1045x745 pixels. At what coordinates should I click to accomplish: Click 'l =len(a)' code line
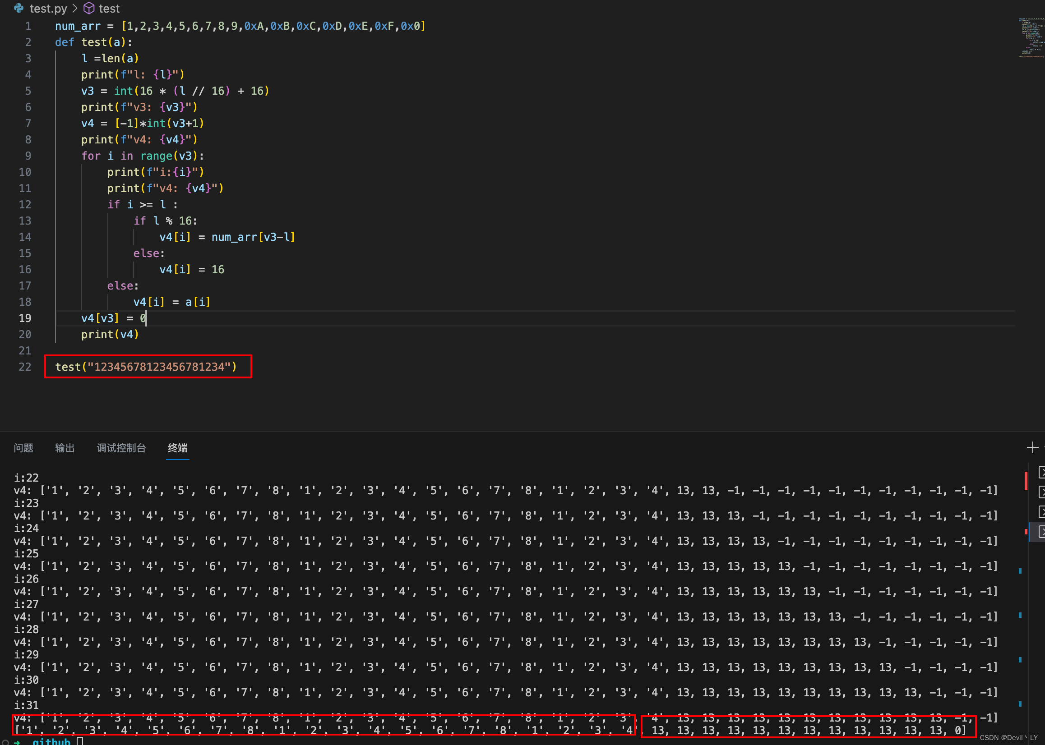(x=110, y=58)
